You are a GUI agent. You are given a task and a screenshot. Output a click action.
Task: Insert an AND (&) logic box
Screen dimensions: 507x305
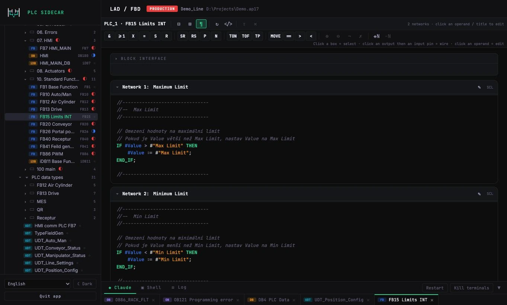click(x=109, y=36)
